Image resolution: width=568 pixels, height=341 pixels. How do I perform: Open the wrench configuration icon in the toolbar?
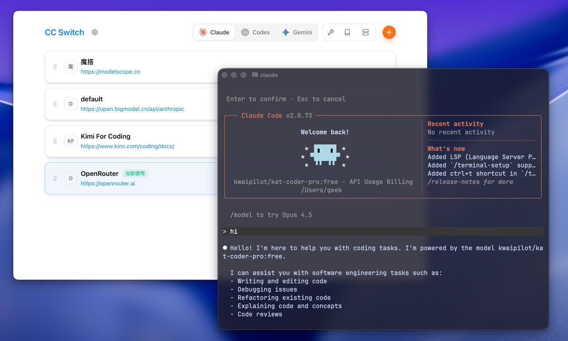331,32
